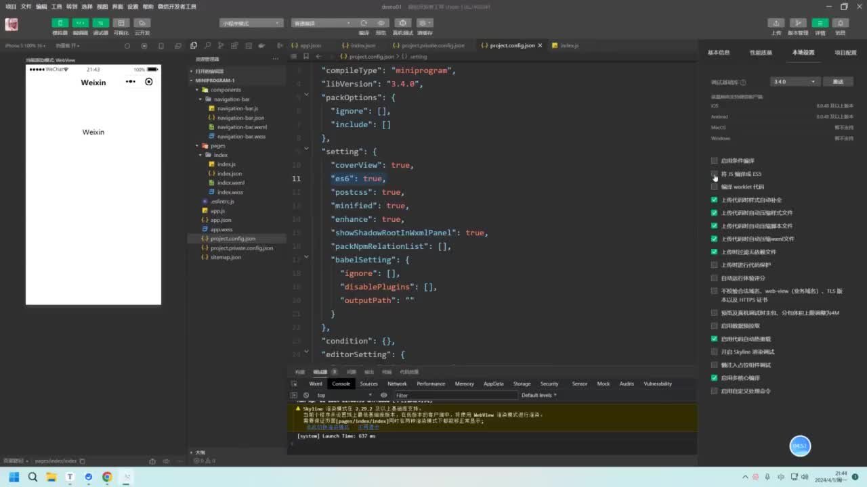Viewport: 867px width, 487px height.
Task: Click the 上传 upload icon
Action: (x=776, y=23)
